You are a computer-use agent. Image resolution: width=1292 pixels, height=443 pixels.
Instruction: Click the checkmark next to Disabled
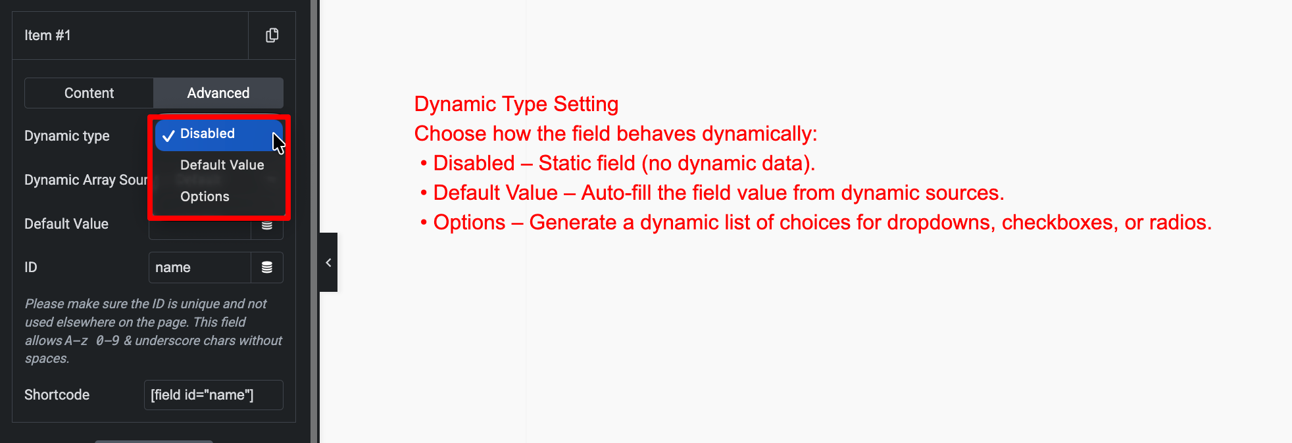point(168,135)
